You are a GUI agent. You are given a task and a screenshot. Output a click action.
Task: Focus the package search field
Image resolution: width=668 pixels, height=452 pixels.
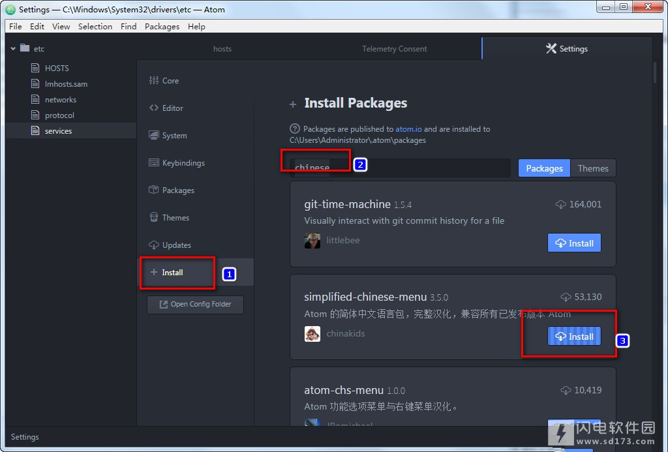pos(400,168)
